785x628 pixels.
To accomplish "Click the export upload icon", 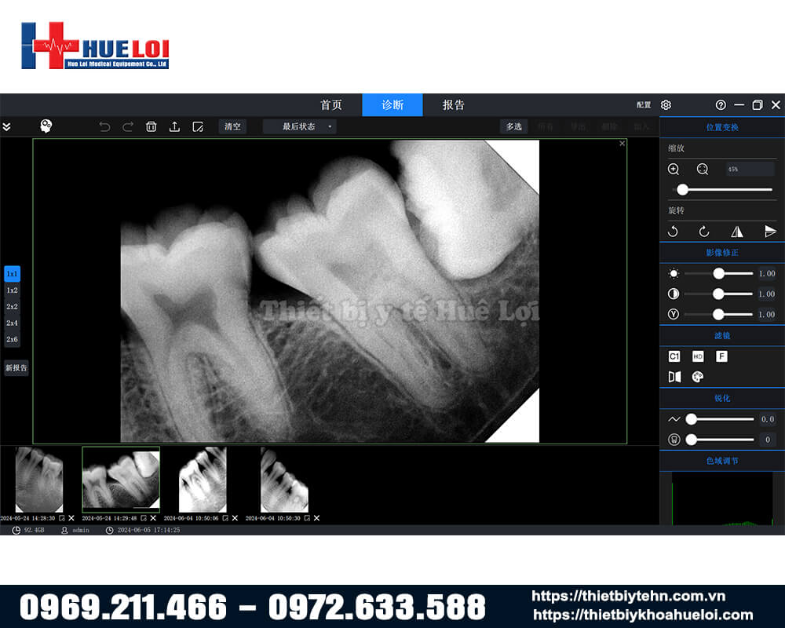I will point(174,126).
